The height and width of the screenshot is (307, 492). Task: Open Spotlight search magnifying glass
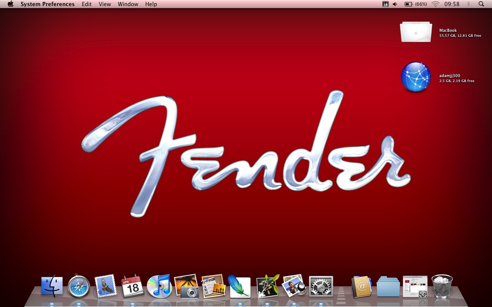(481, 4)
